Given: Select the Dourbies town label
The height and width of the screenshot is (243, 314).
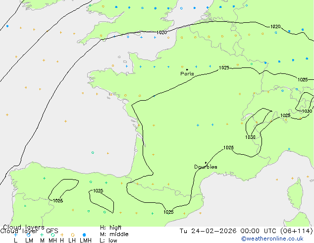Looking at the screenshot, I should (x=206, y=167).
